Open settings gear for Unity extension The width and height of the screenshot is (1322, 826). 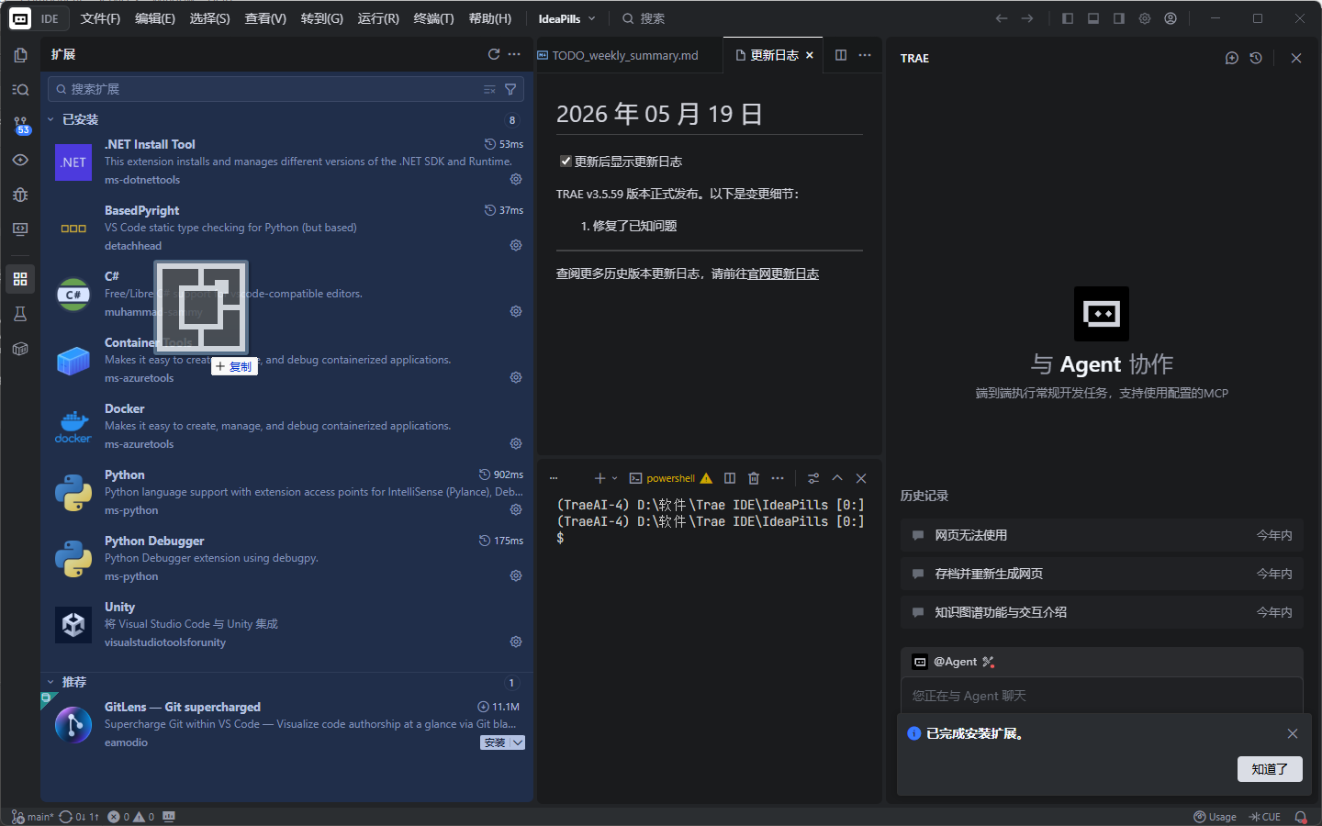click(516, 642)
